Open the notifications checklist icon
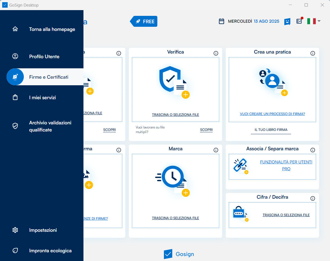 pos(299,21)
